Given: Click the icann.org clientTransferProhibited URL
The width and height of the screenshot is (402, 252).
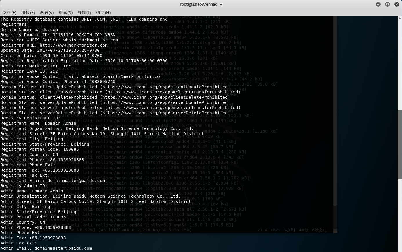Looking at the screenshot, I should tap(173, 92).
